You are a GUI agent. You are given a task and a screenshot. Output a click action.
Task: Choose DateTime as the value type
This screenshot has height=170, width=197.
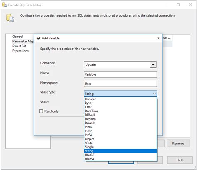click(x=121, y=111)
